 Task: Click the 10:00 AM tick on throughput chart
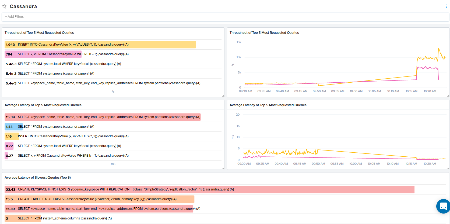356,91
